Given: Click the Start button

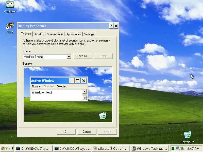Looking at the screenshot, I should coord(7,148).
